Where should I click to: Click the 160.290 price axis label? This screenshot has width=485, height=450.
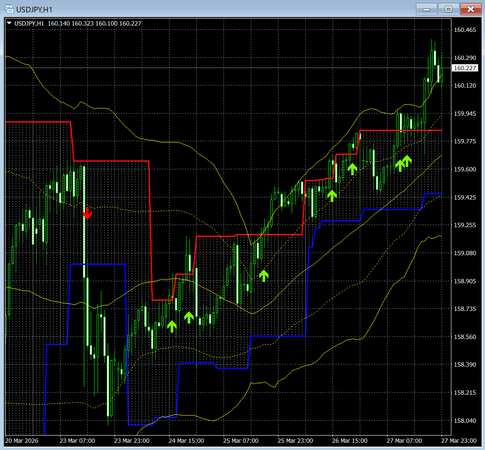(x=465, y=58)
